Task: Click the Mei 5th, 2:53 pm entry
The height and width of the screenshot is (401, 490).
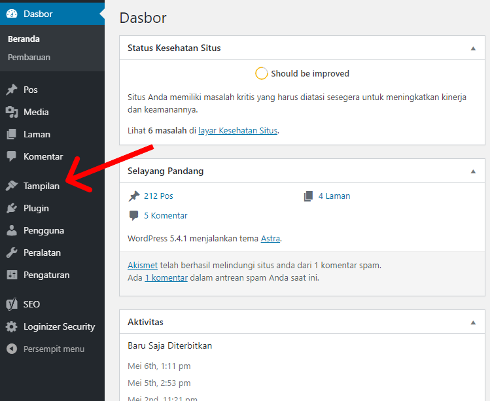Action: click(x=159, y=383)
